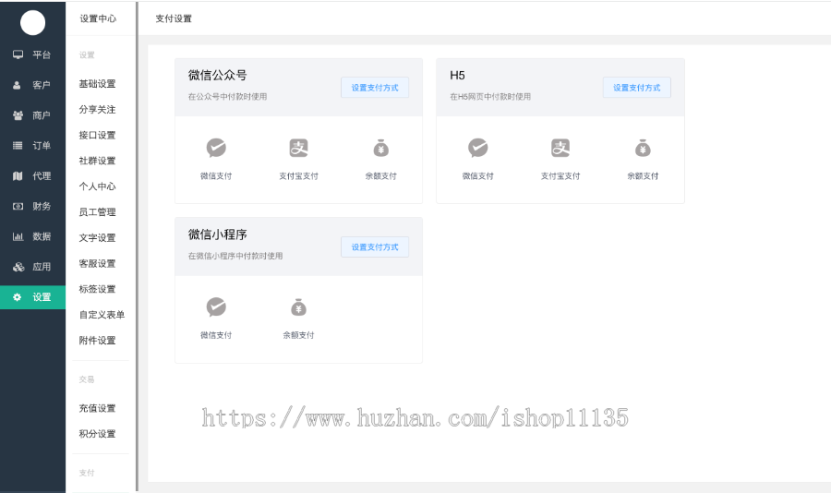Click the 微信支付 label in 微信公众号 card
Viewport: 831px width, 493px height.
pyautogui.click(x=216, y=176)
